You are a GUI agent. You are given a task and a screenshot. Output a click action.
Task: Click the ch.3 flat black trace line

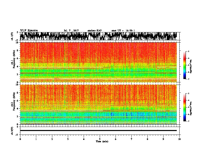point(98,131)
